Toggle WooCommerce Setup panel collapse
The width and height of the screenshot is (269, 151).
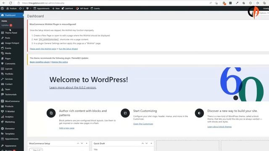[87, 143]
